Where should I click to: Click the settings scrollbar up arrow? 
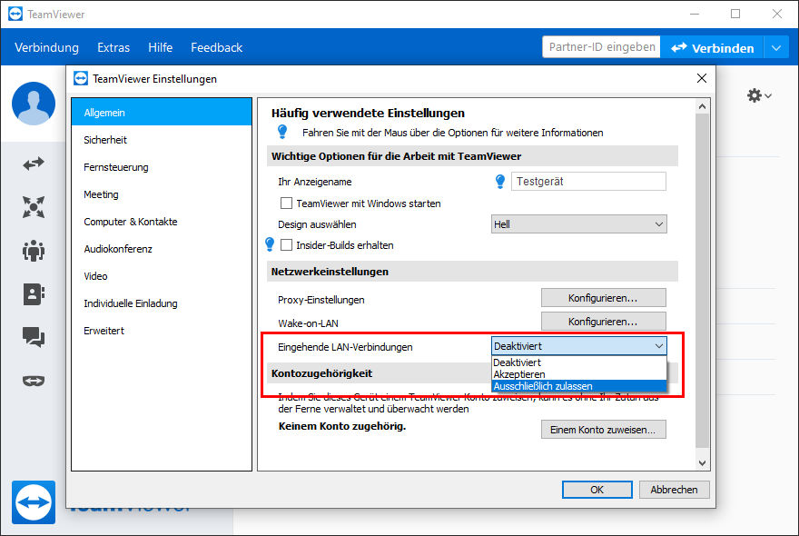[703, 106]
